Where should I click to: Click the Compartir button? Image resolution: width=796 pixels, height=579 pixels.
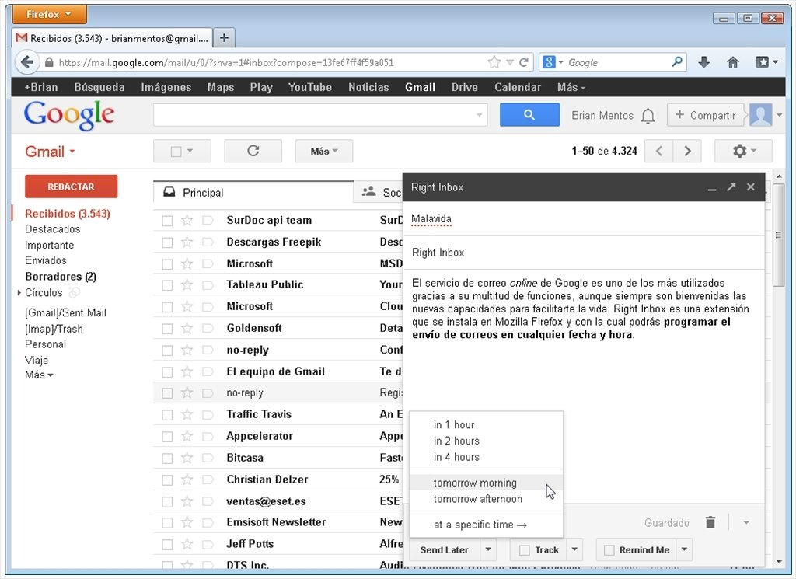click(x=706, y=115)
